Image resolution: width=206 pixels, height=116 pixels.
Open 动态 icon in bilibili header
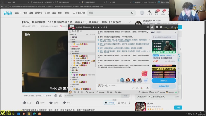[x=163, y=13]
